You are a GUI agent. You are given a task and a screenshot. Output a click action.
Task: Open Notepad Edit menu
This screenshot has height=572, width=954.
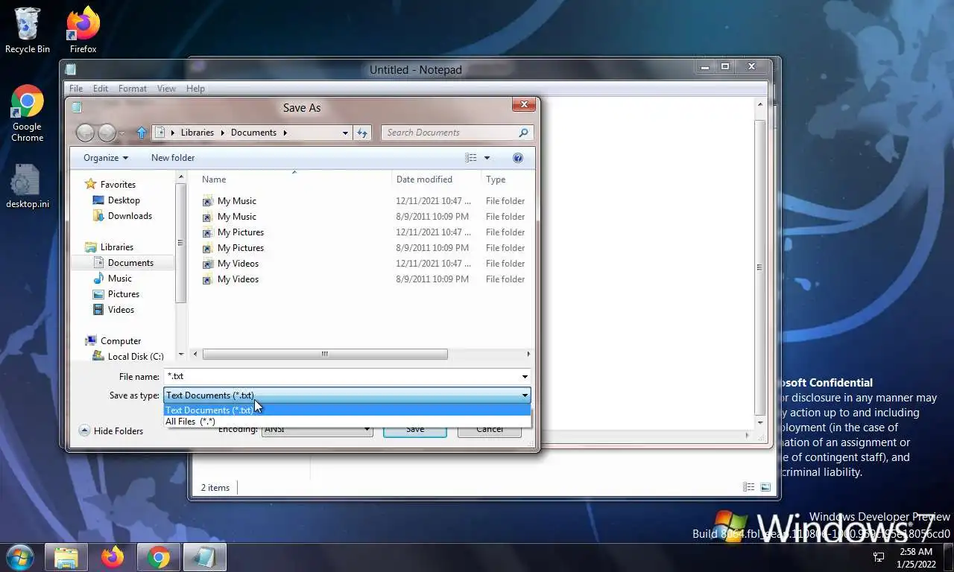[x=101, y=89]
